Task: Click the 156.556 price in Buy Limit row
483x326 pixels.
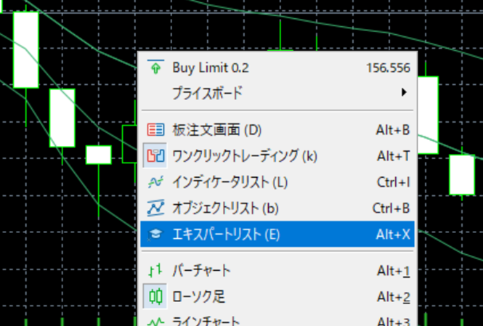Action: point(389,68)
